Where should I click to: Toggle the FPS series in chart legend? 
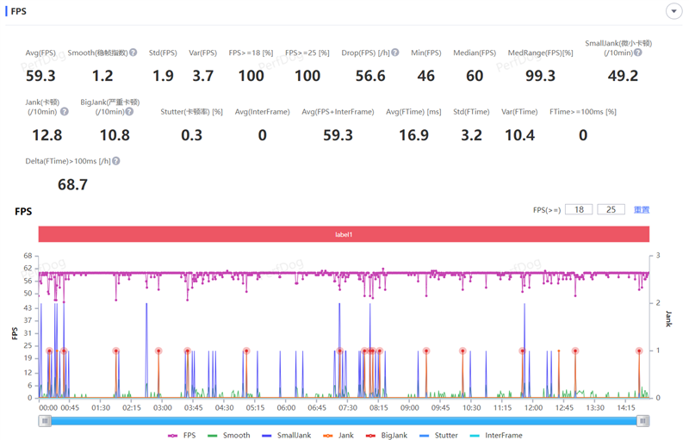(x=183, y=435)
